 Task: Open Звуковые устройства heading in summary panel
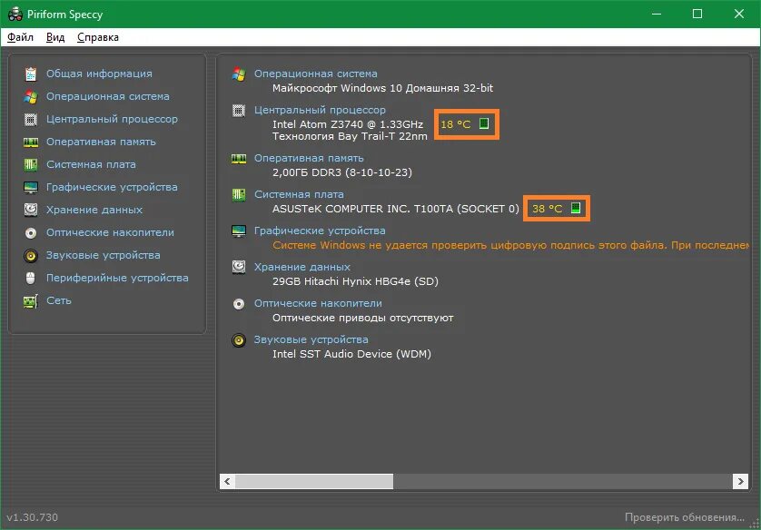click(311, 339)
